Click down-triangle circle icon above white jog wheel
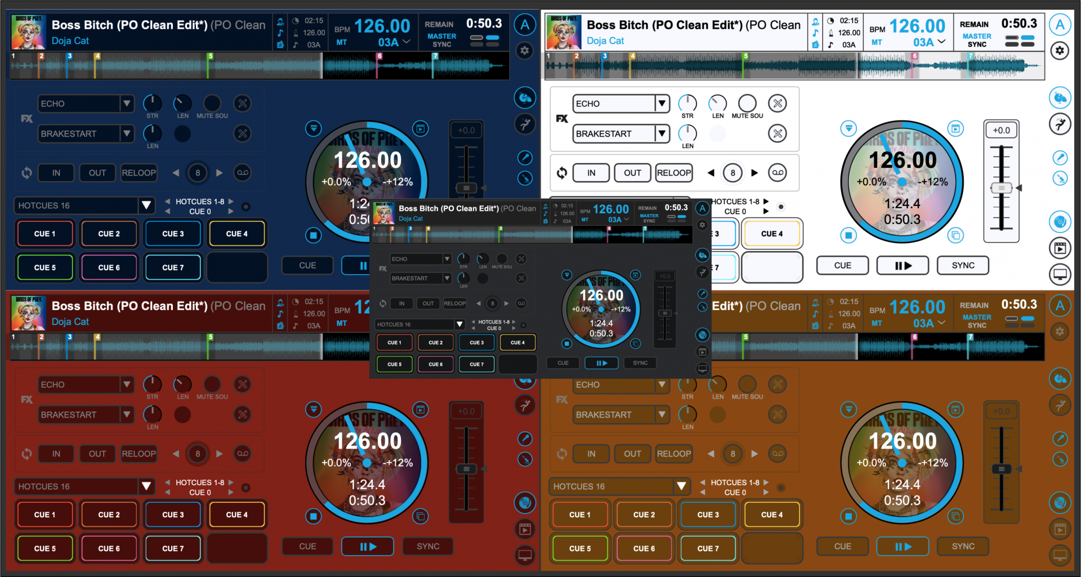Image resolution: width=1081 pixels, height=577 pixels. (848, 128)
